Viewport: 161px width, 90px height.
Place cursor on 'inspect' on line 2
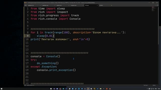(63, 12)
